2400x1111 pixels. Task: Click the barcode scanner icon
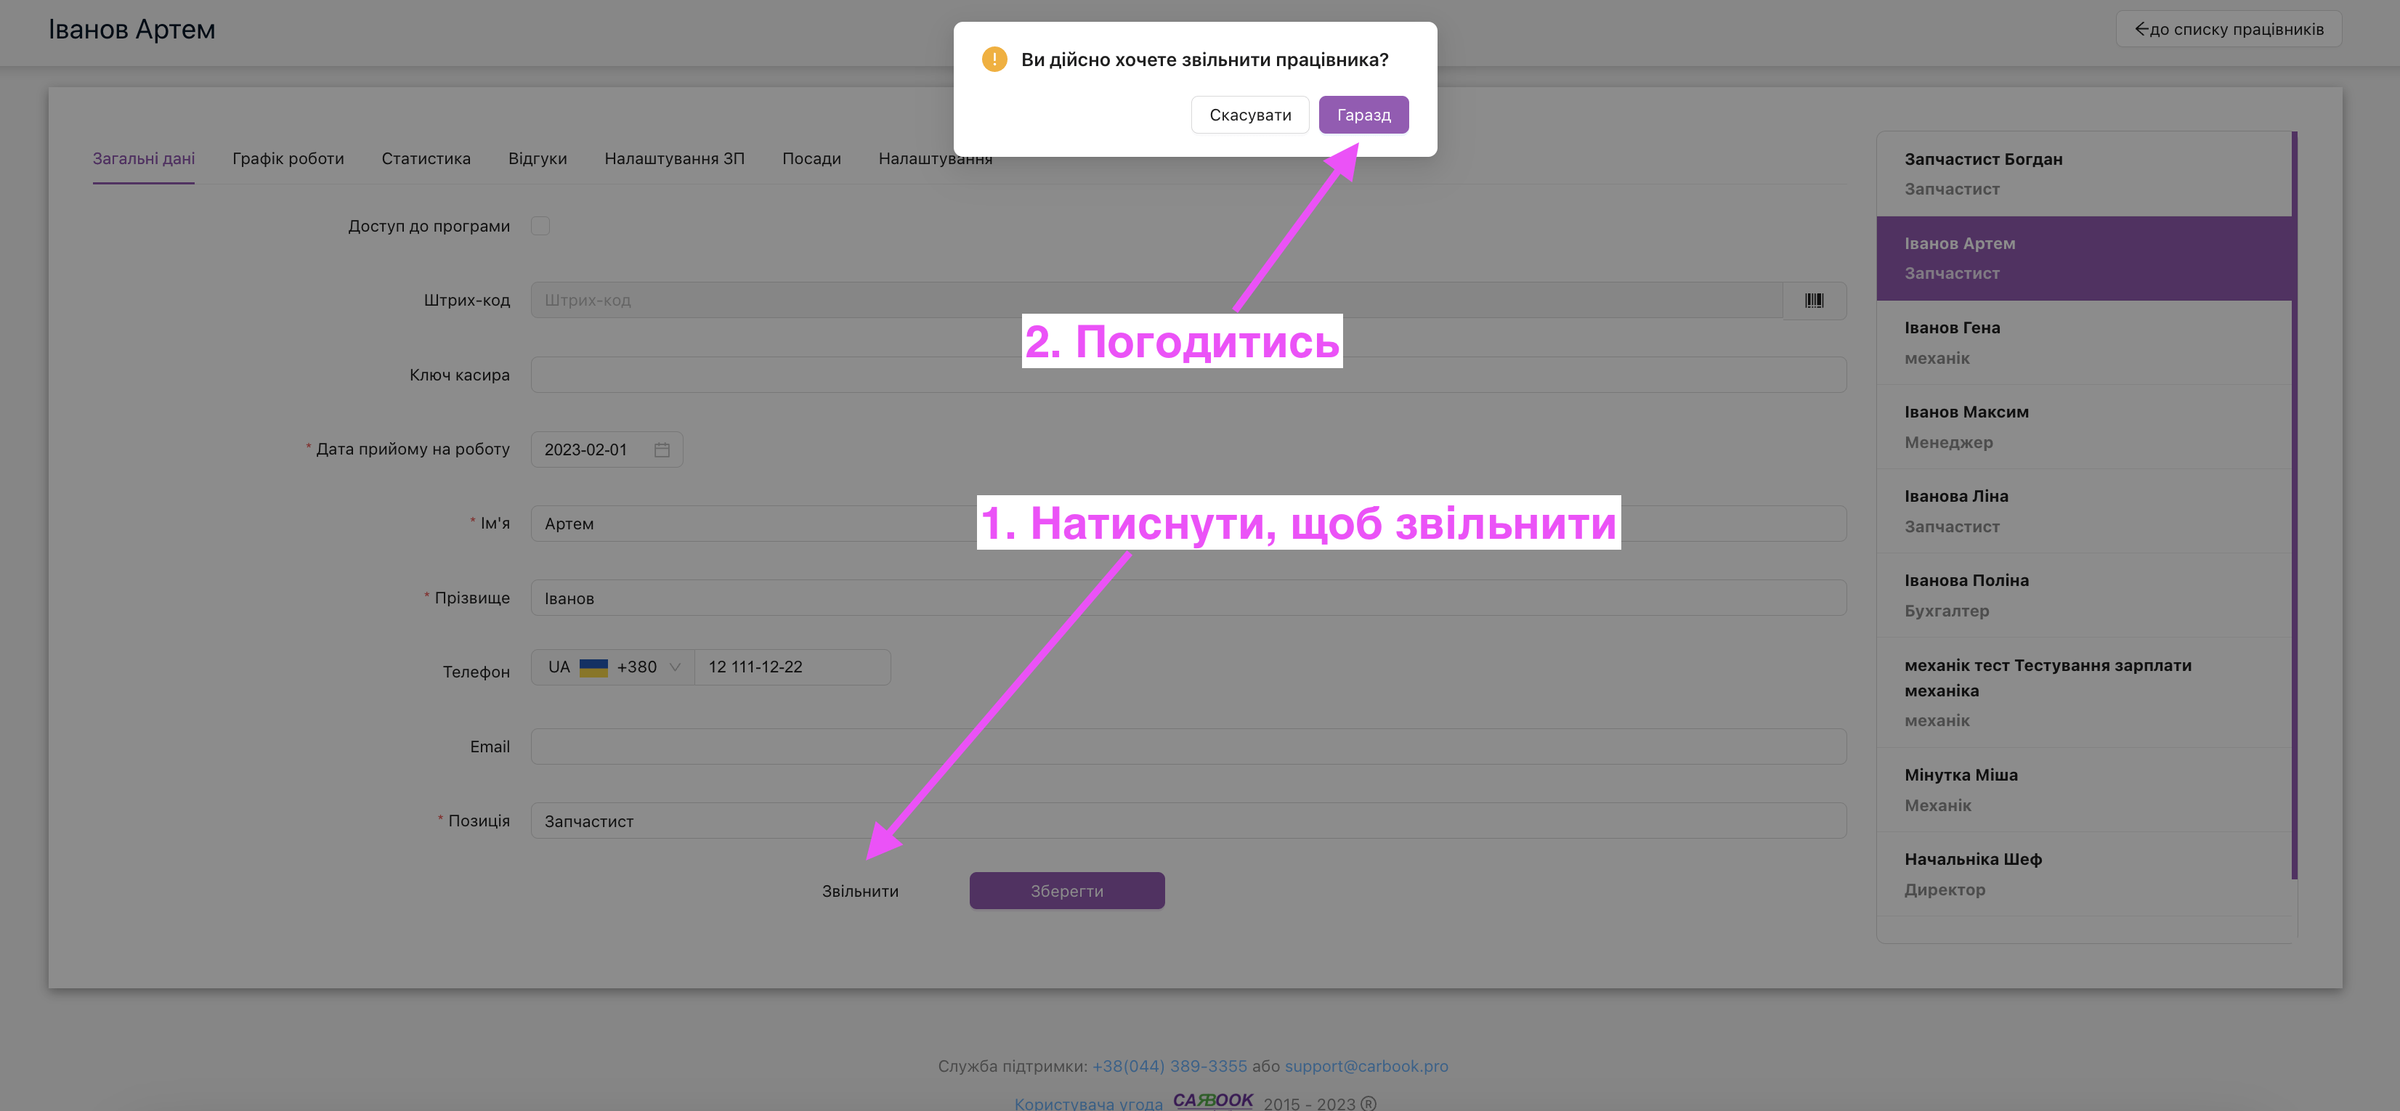coord(1813,300)
